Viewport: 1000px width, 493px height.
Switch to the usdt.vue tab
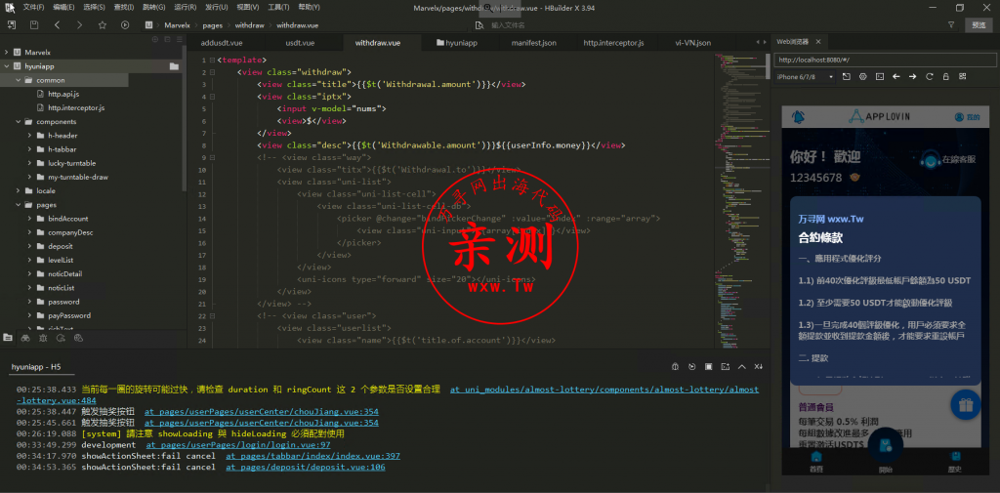pos(300,43)
